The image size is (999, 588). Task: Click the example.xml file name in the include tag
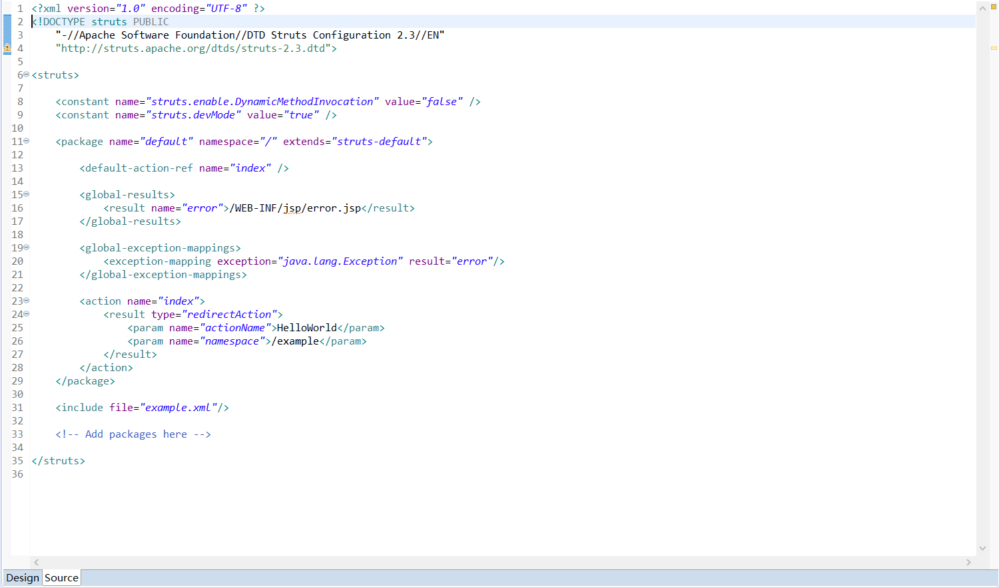pyautogui.click(x=178, y=408)
